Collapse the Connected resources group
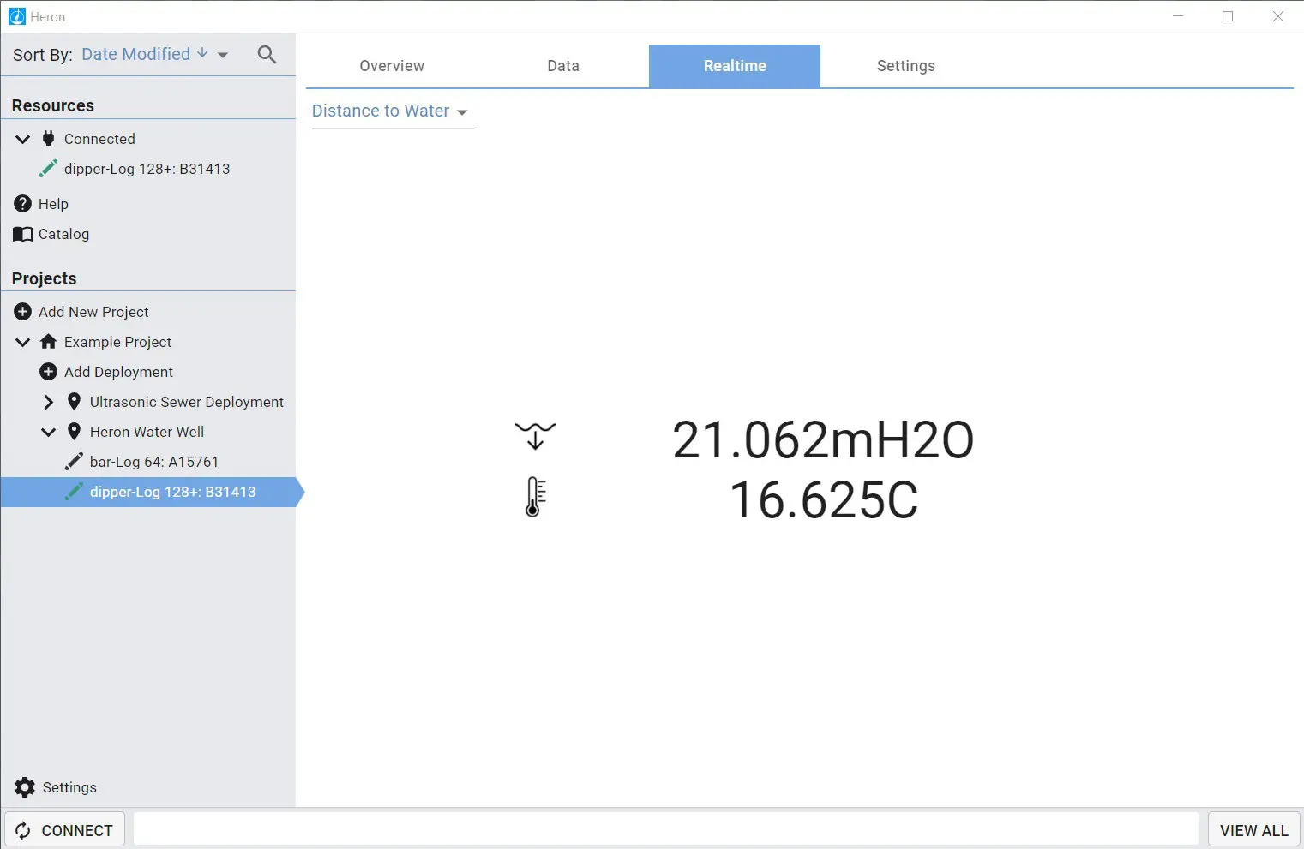 click(x=23, y=139)
